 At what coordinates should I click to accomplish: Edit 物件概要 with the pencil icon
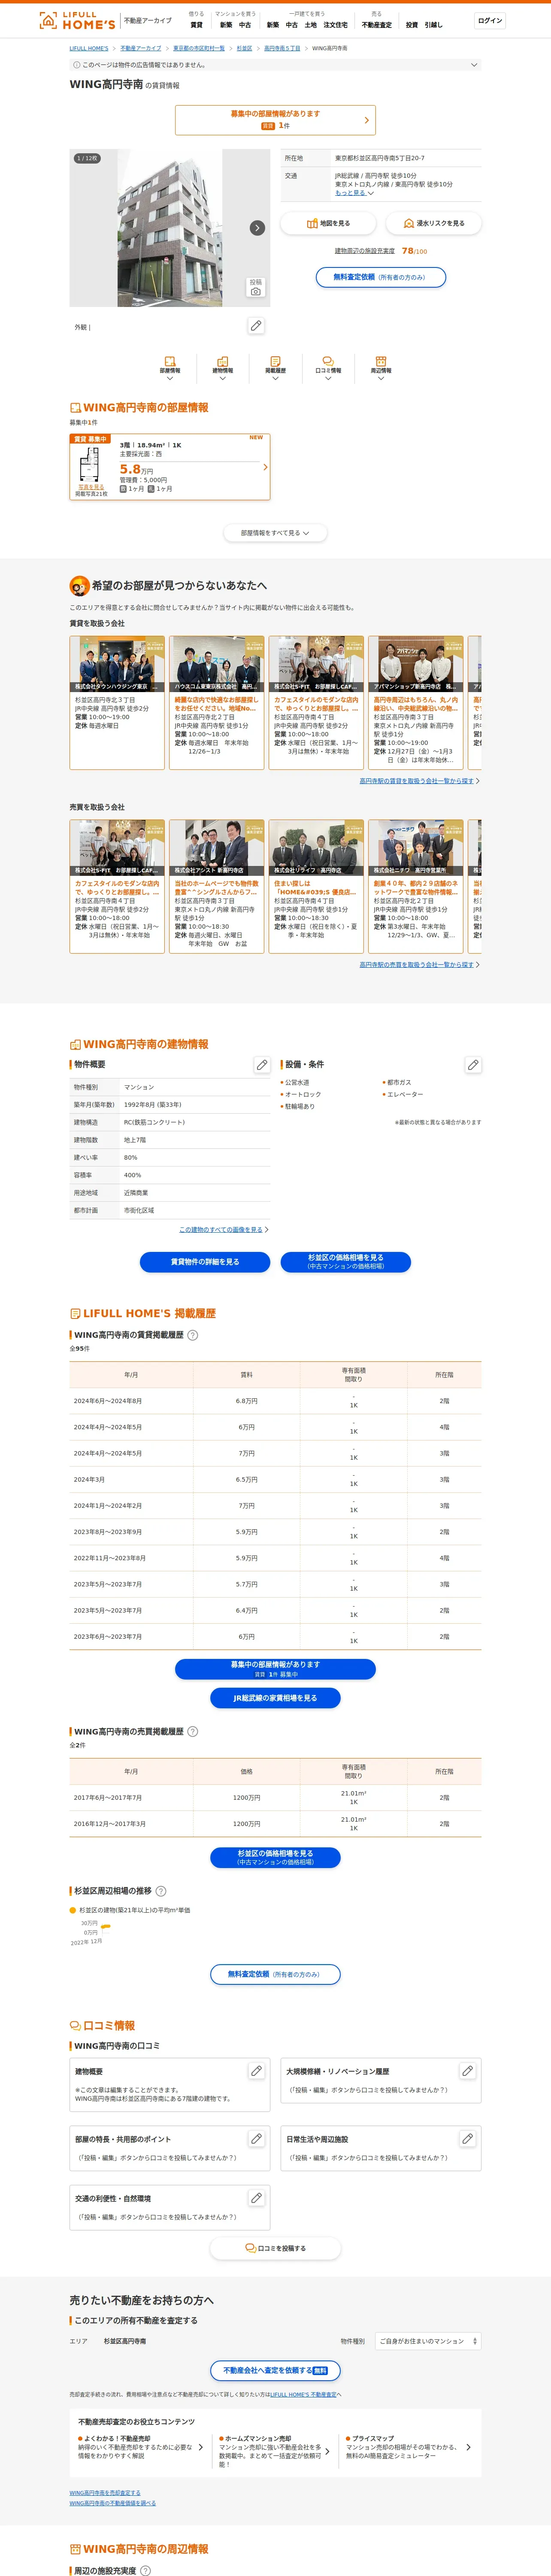tap(262, 1065)
